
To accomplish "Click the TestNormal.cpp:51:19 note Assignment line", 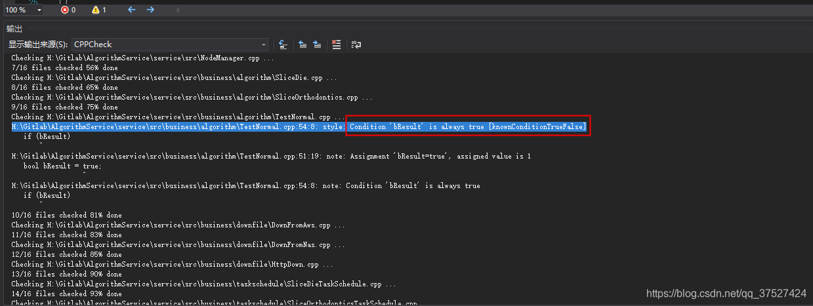I will [271, 156].
